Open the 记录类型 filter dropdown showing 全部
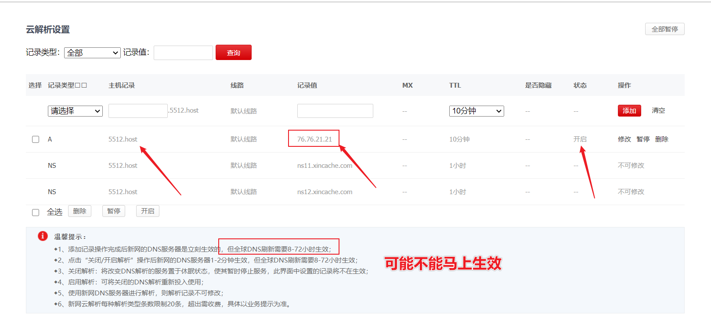 coord(92,53)
